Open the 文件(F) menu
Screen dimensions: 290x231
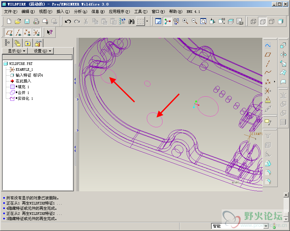[11, 12]
